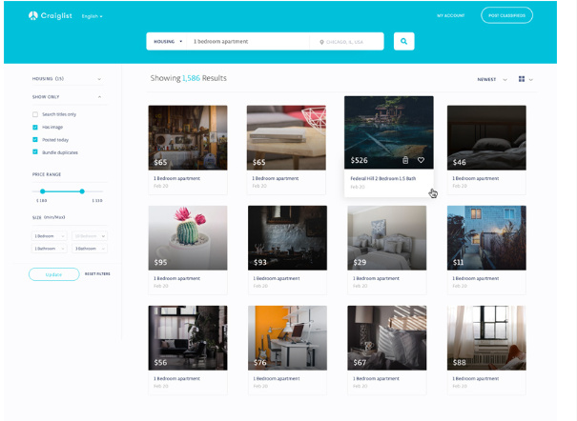
Task: Click the Post Classifieds button
Action: tap(506, 16)
